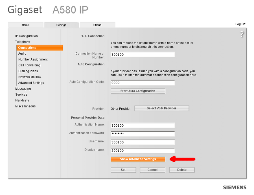Switch to the Home tab
Image resolution: width=254 pixels, height=195 pixels.
[x=26, y=25]
